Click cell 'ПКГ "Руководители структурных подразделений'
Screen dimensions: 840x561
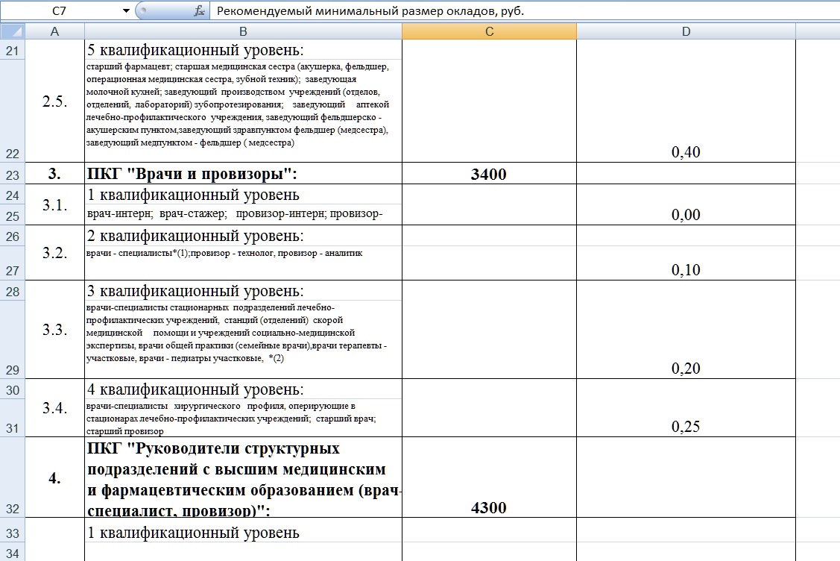243,477
